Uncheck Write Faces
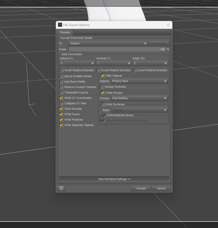This screenshot has height=228, width=218. tap(61, 114)
